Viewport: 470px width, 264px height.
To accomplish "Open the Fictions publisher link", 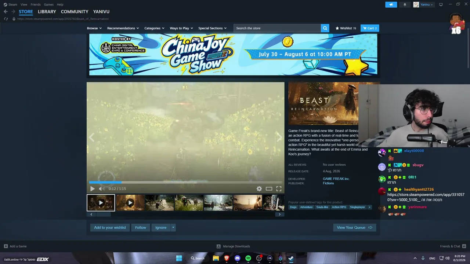I will pos(328,183).
